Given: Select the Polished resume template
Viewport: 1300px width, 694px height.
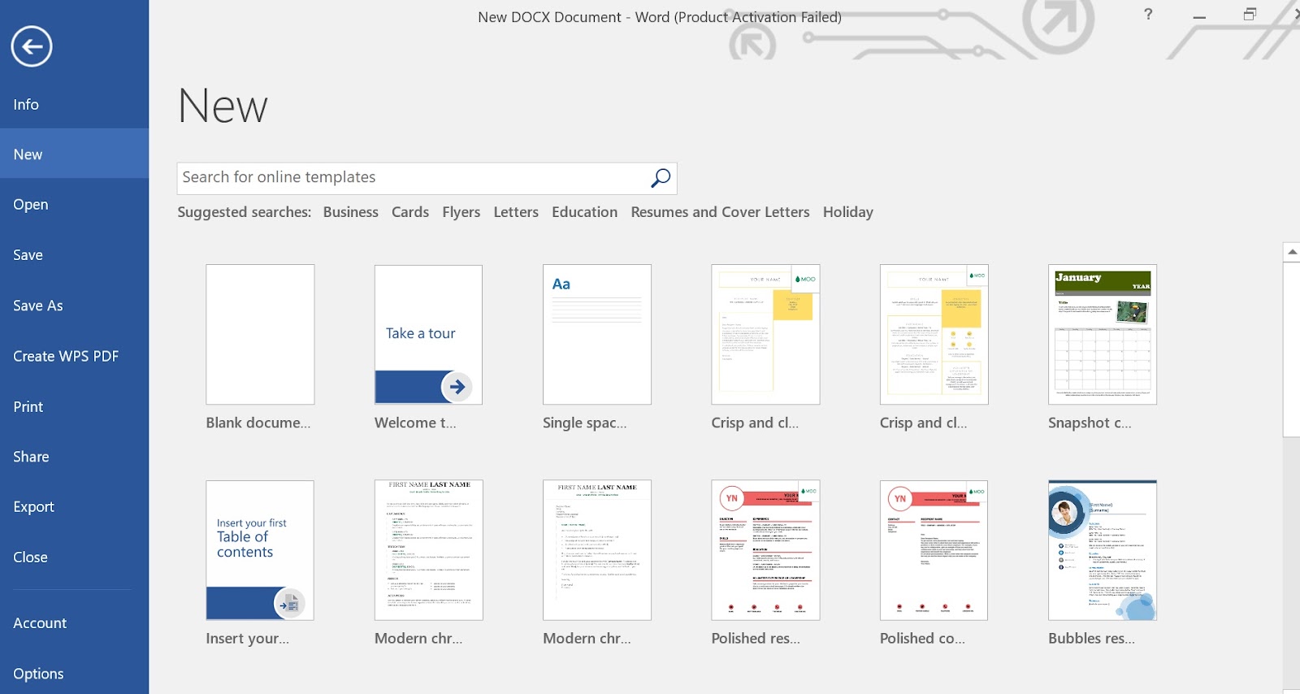Looking at the screenshot, I should pyautogui.click(x=765, y=550).
